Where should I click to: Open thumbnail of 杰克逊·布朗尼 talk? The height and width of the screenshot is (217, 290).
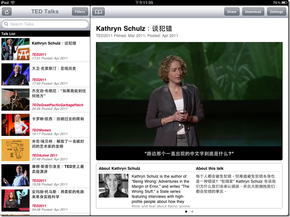coord(15,100)
